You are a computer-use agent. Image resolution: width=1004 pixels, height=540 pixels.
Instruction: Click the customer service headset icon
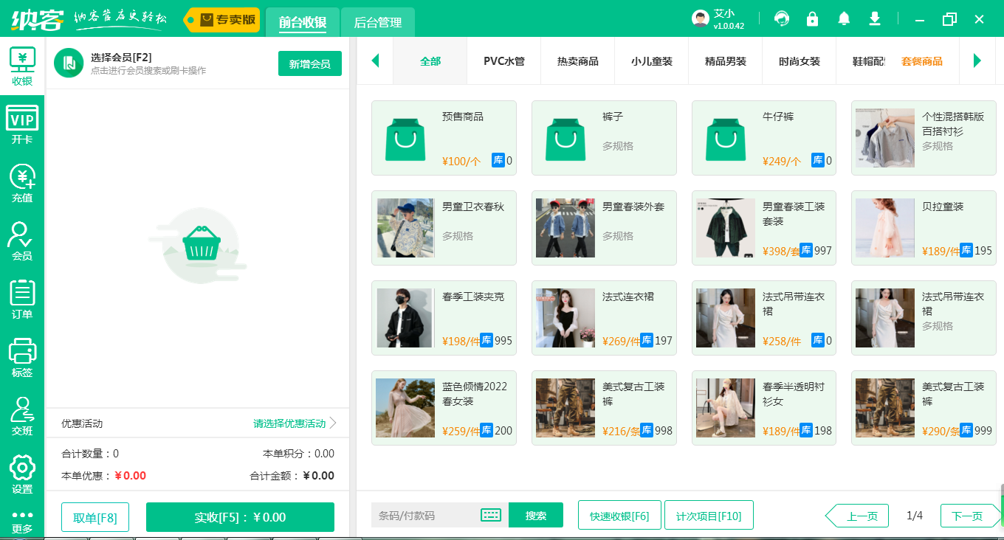pyautogui.click(x=781, y=19)
